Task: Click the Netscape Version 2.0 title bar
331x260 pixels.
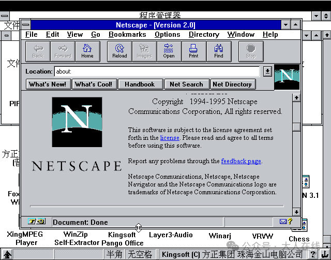Action: click(156, 25)
